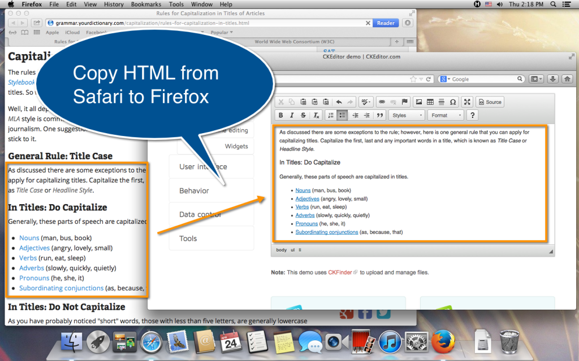579x361 pixels.
Task: Click the Safari Share icon
Action: coord(36,23)
